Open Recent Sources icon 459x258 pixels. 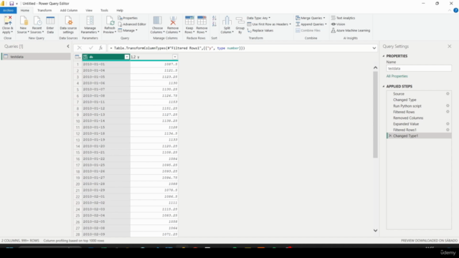click(37, 21)
